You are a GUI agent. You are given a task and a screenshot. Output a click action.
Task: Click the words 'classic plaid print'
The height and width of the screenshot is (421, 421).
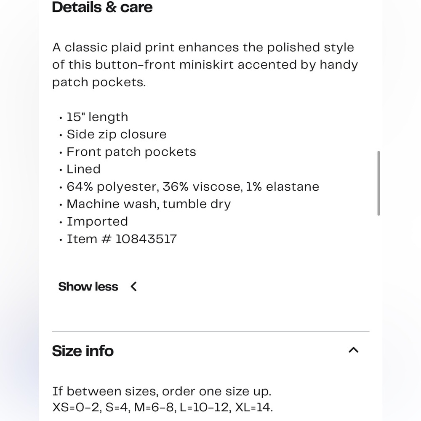click(120, 47)
